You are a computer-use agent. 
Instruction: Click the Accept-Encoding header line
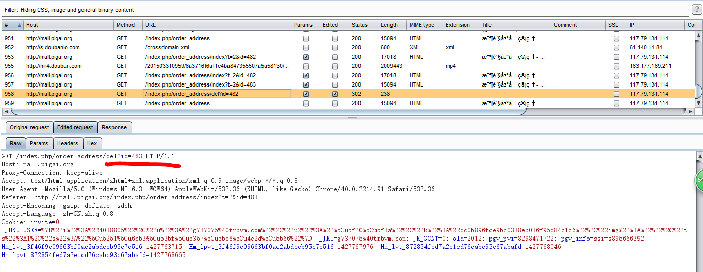click(x=67, y=206)
